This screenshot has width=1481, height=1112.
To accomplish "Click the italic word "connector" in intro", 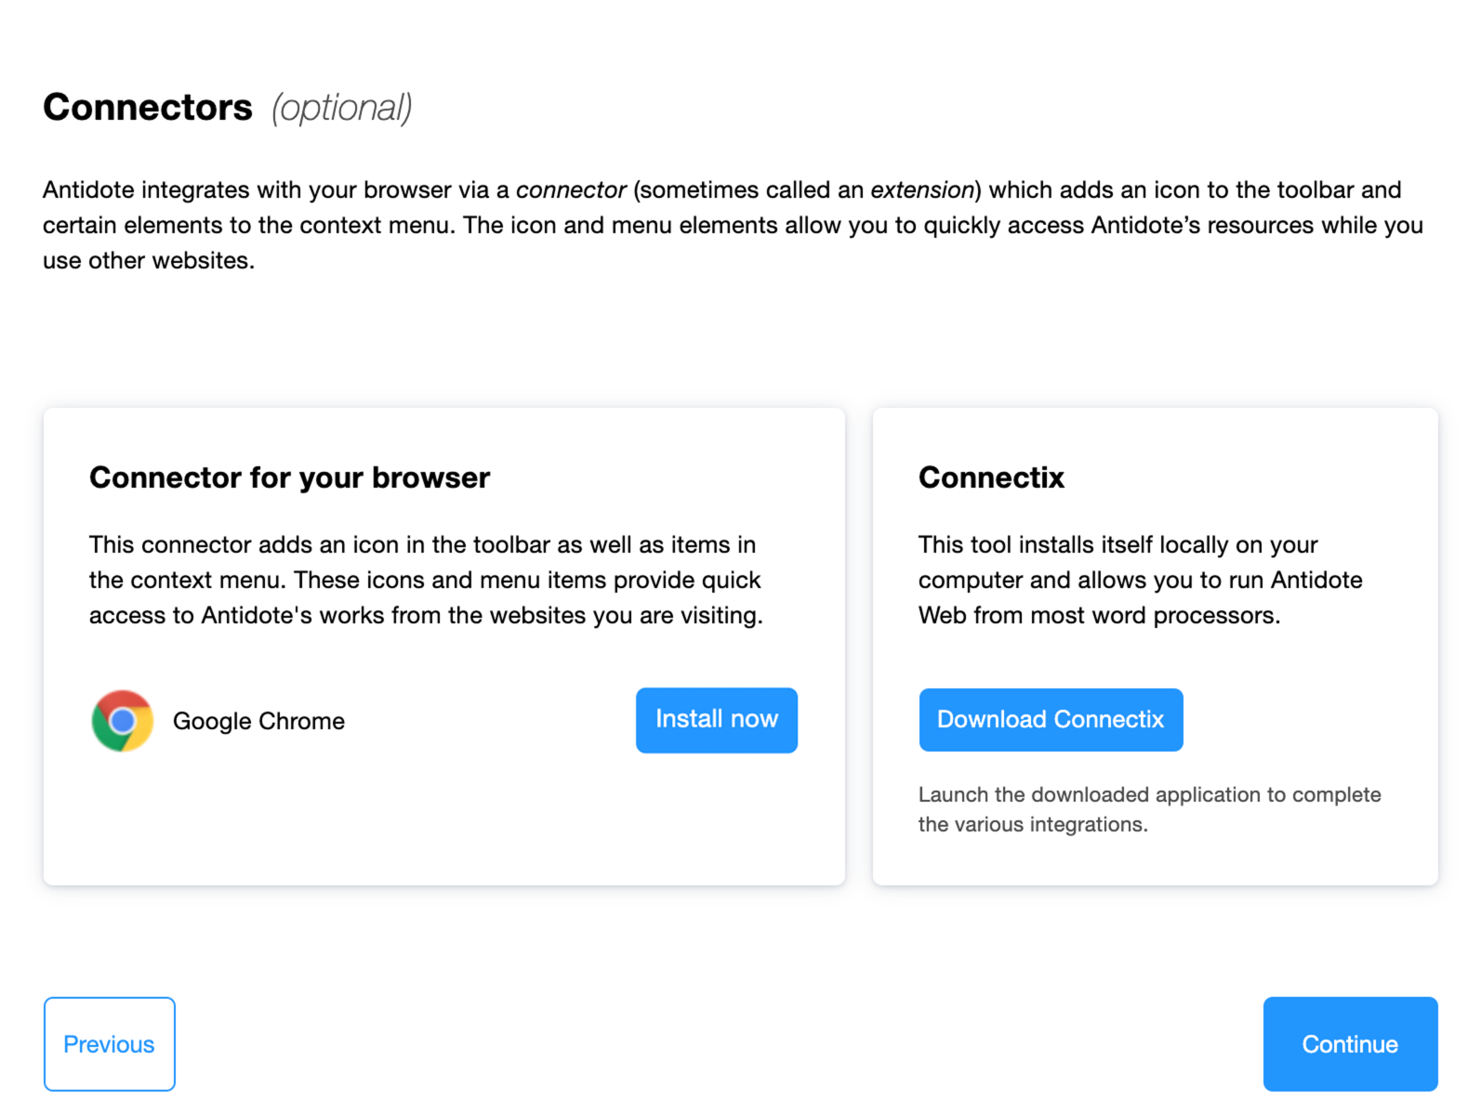I will 571,190.
